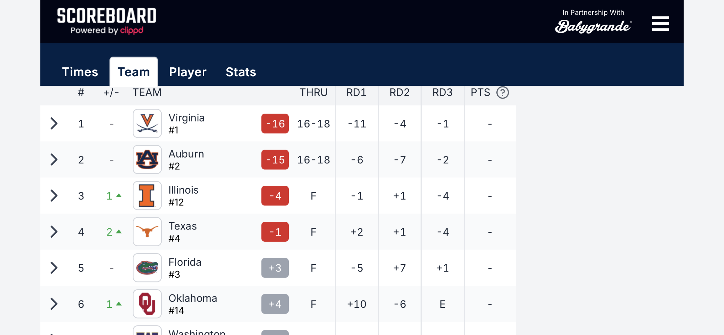Expand the Oklahoma row chevron
The height and width of the screenshot is (335, 724).
point(54,304)
